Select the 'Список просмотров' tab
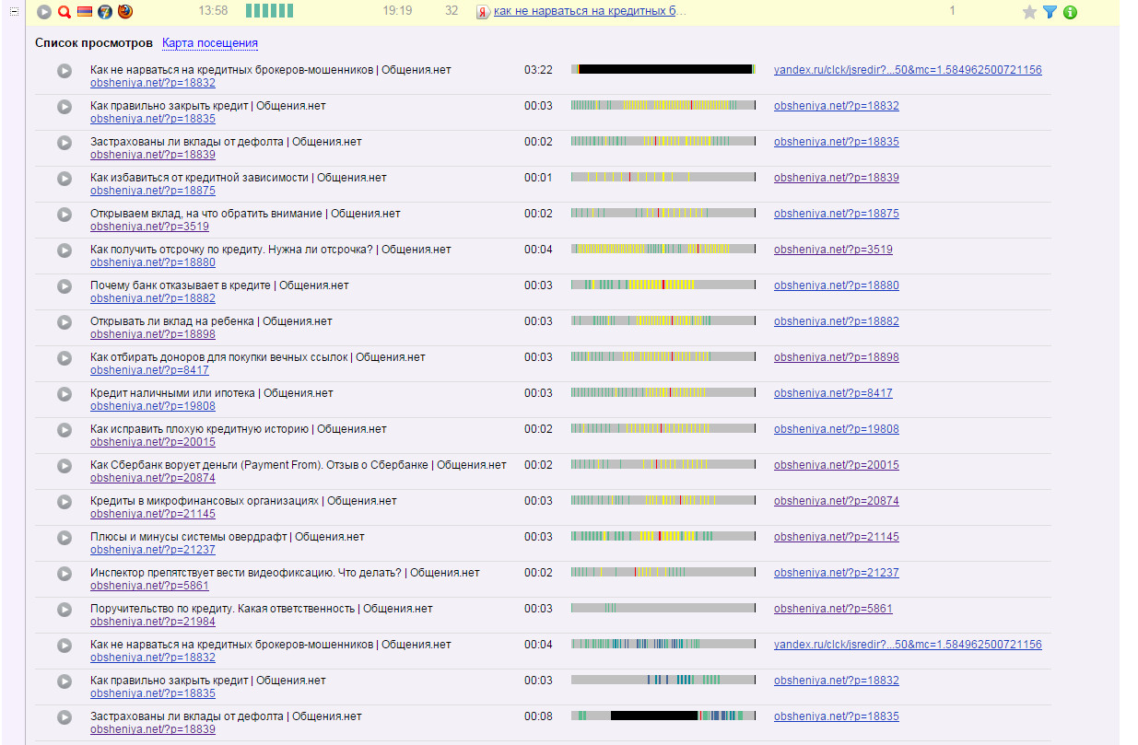Screen dimensions: 1138x745 [x=94, y=43]
